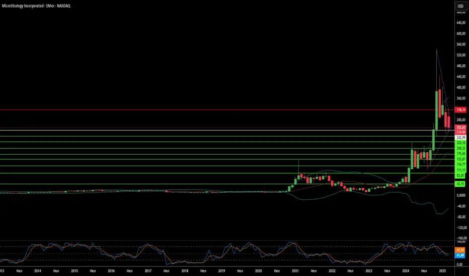Click the 2025 label on time axis

tap(442, 270)
